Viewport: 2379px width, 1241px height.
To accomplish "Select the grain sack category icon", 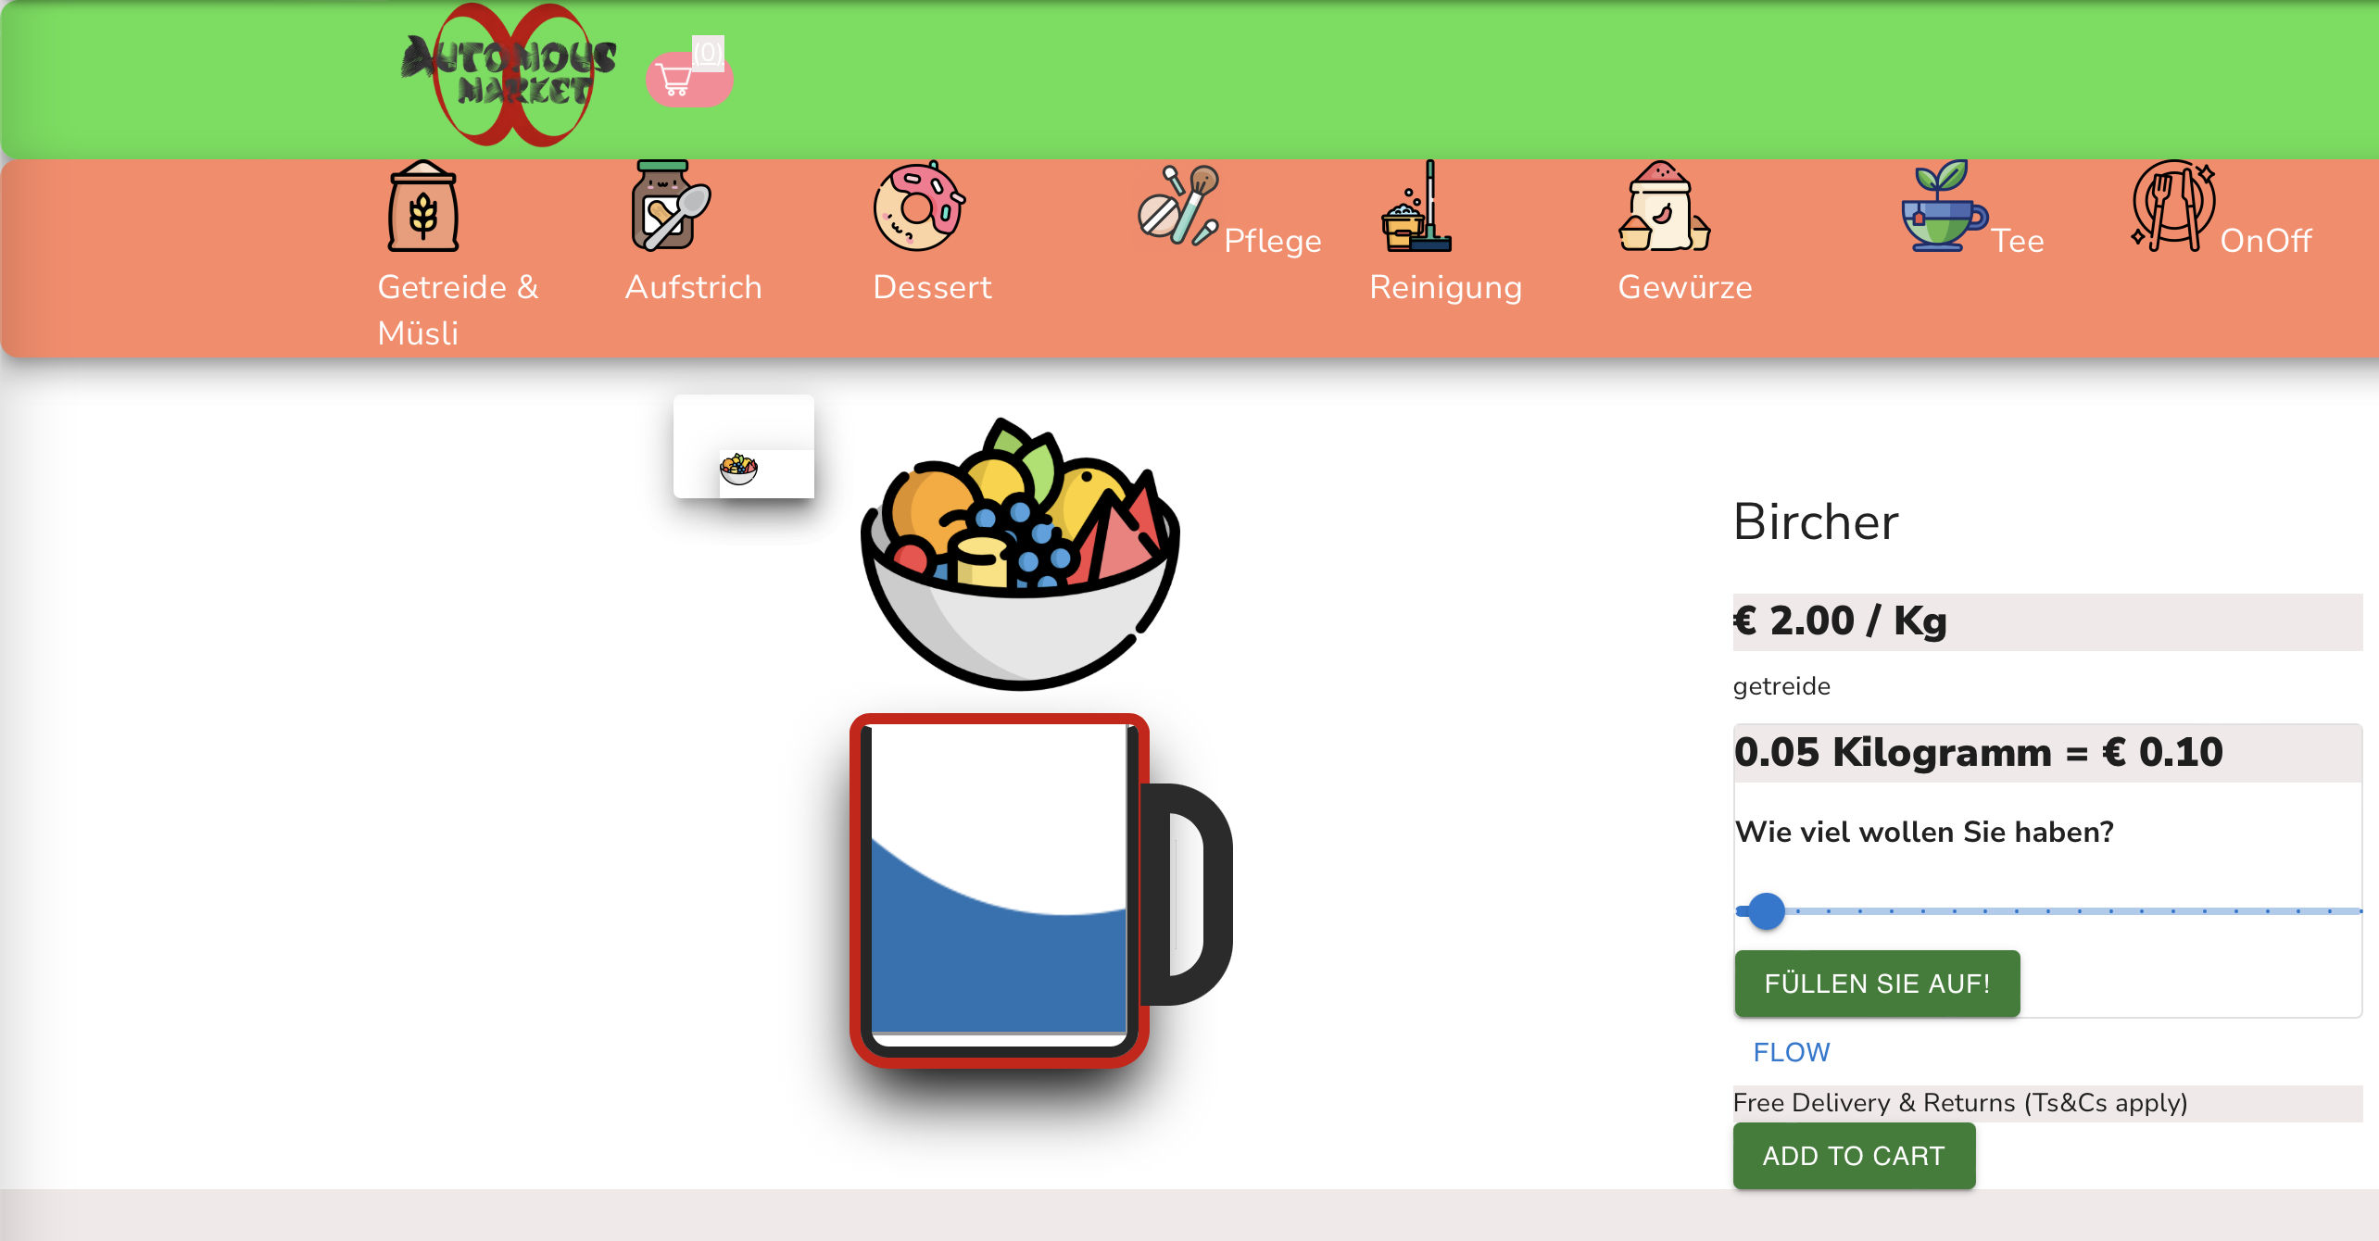I will [x=422, y=206].
